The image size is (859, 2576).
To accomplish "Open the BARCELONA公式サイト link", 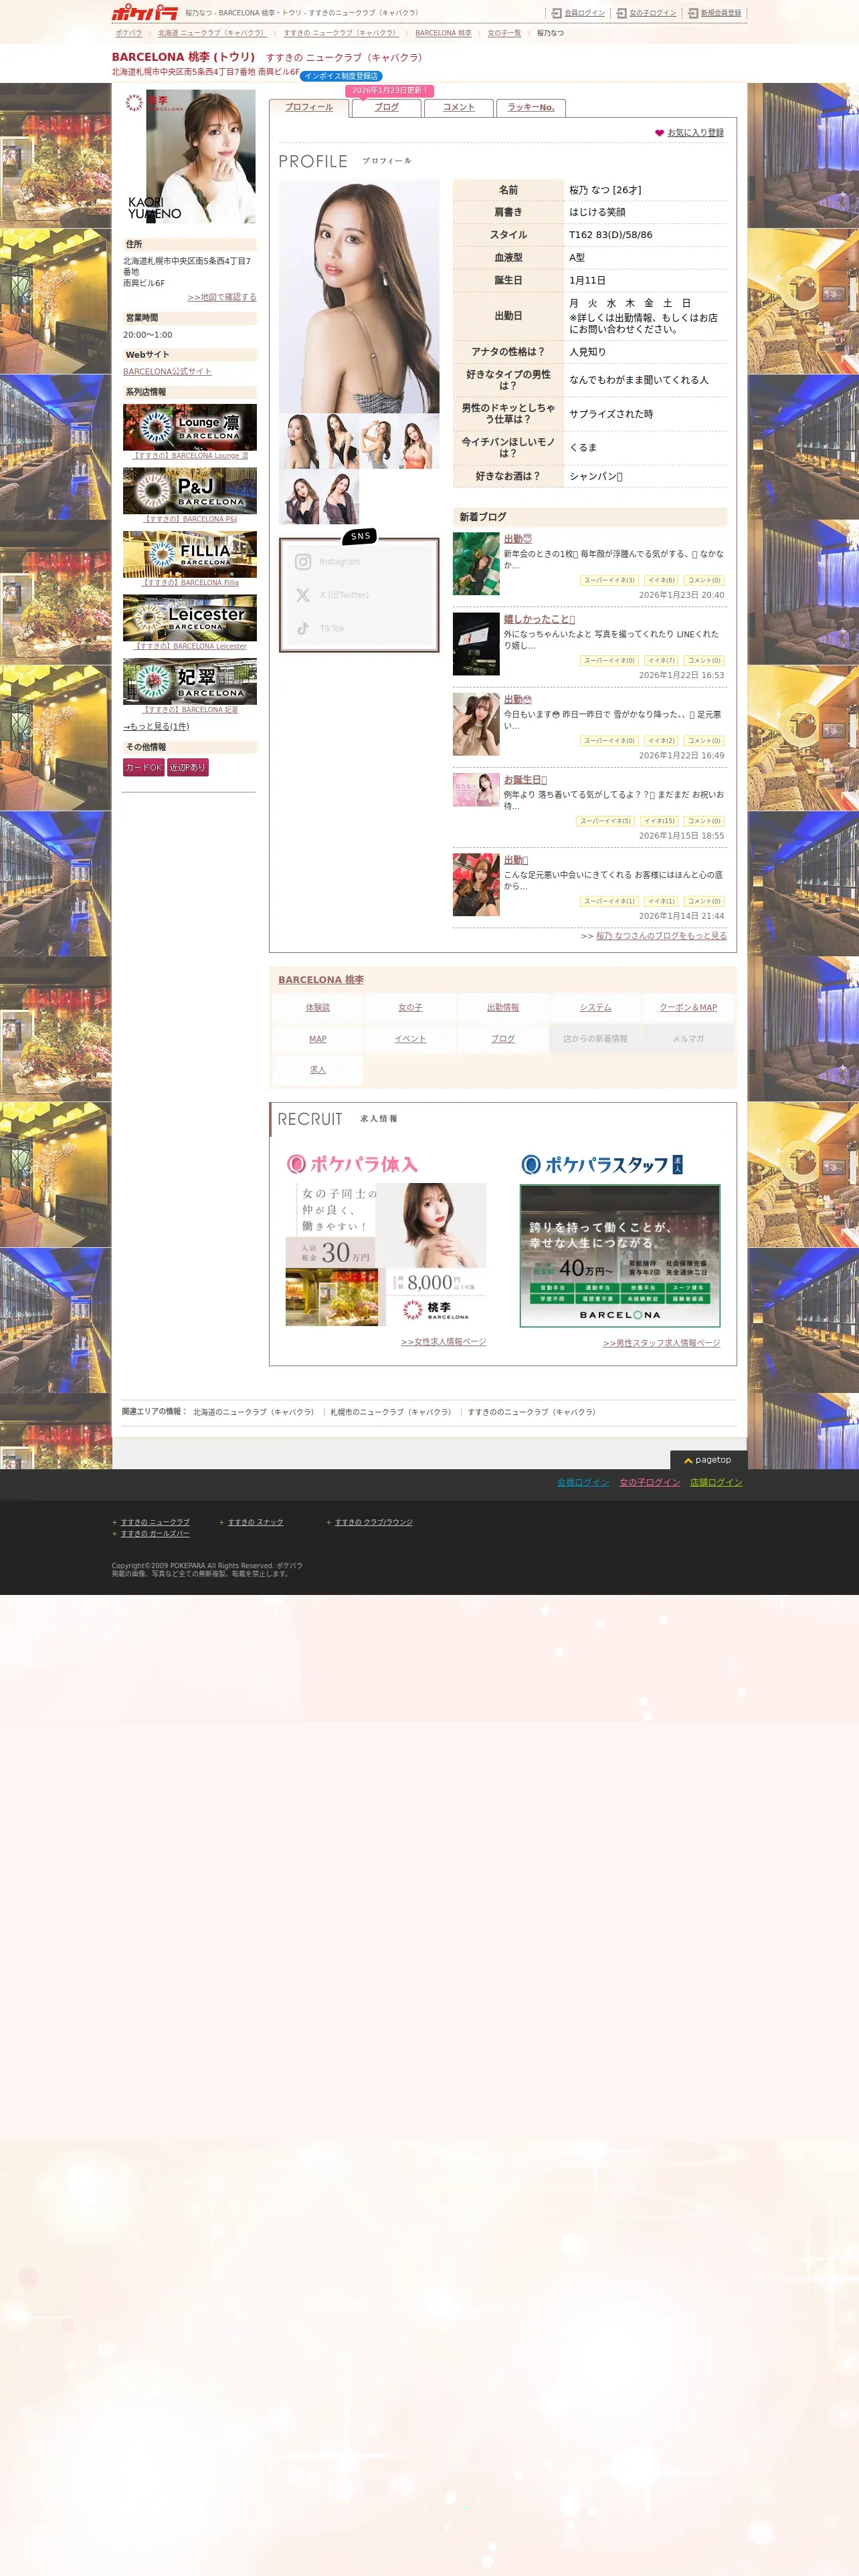I will click(x=167, y=372).
